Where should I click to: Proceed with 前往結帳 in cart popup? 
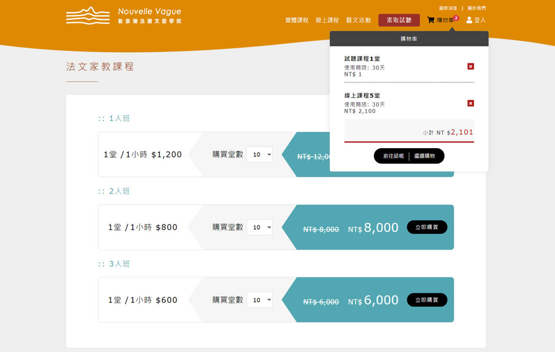pyautogui.click(x=393, y=156)
